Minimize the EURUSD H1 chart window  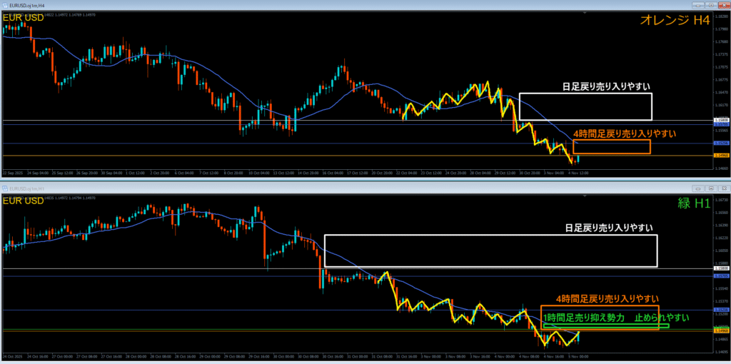(x=698, y=188)
